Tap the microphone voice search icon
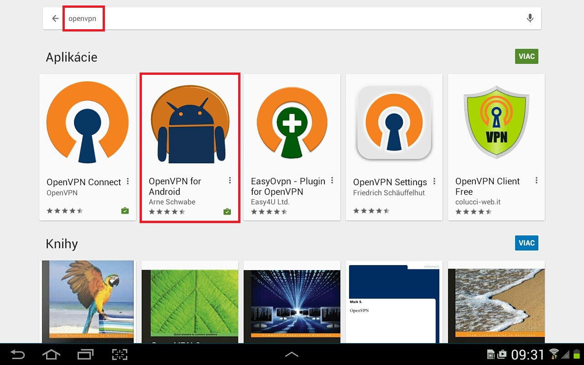The image size is (584, 365). point(530,18)
